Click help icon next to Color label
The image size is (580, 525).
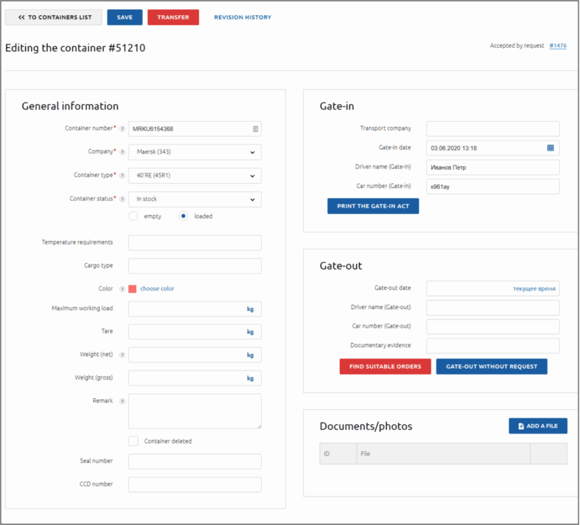tap(122, 289)
